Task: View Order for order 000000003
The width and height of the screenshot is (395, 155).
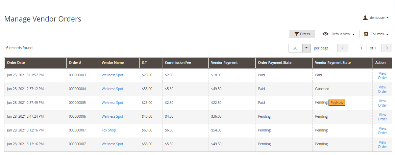Action: [382, 75]
